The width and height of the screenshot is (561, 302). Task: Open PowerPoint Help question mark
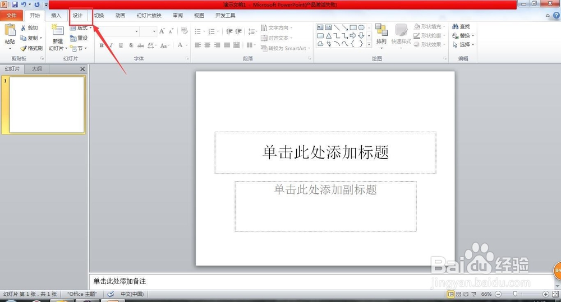point(557,15)
